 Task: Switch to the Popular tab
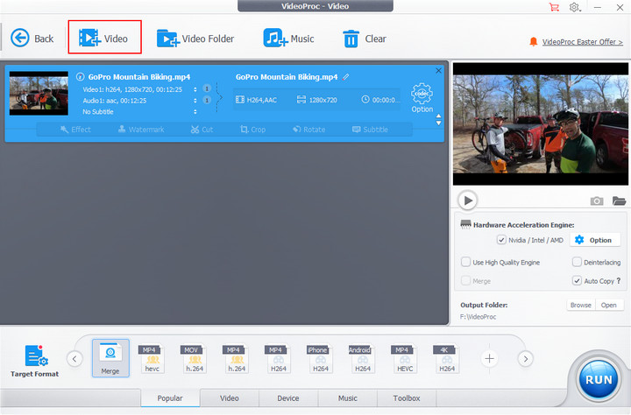pos(170,398)
